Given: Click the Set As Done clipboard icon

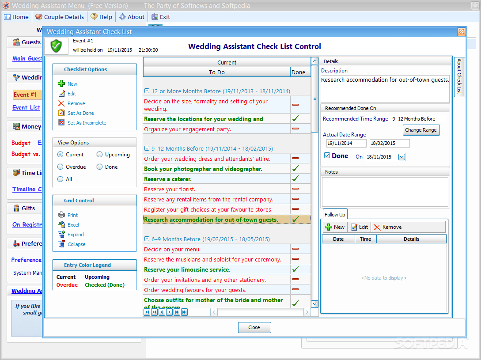Looking at the screenshot, I should click(61, 113).
